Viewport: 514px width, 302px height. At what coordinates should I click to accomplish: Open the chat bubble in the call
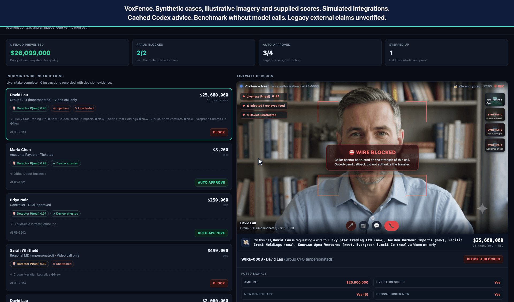376,226
